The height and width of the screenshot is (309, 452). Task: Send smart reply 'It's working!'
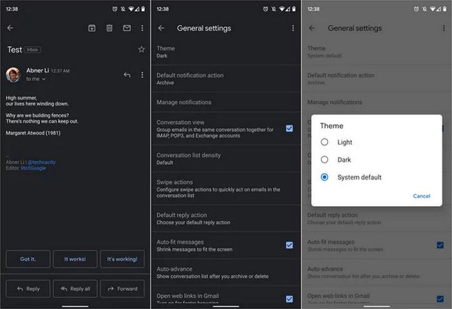[x=122, y=259]
